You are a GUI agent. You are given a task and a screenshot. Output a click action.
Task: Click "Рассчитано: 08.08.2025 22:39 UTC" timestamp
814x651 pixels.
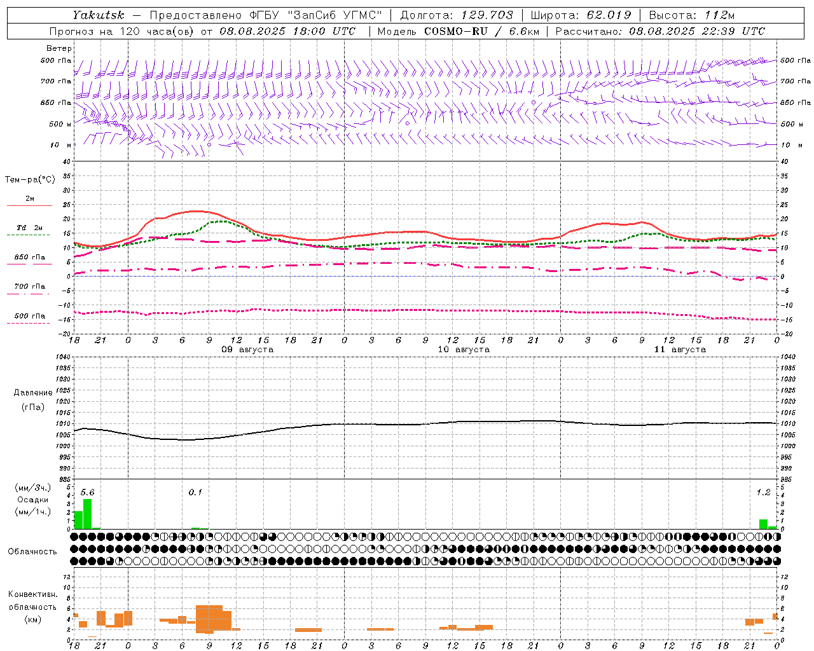[x=660, y=31]
